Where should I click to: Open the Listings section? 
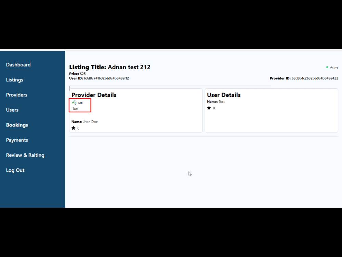coord(14,79)
